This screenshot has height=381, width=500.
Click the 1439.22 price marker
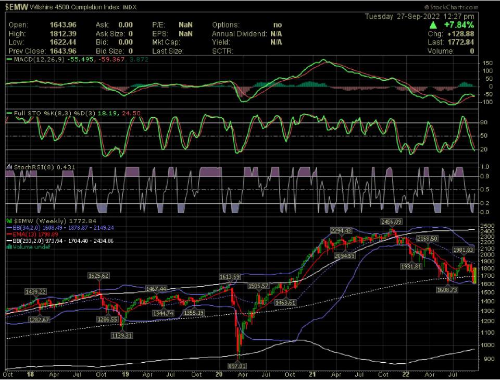(36, 292)
